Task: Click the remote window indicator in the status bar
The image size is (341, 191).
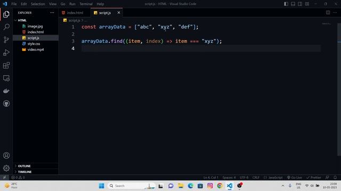Action: 4,177
